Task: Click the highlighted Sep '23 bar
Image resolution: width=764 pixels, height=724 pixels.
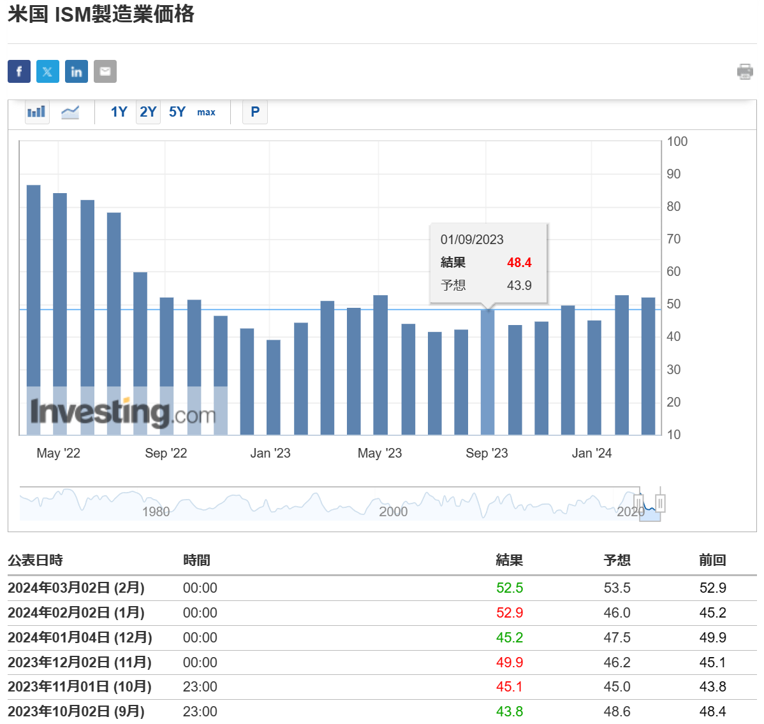Action: pyautogui.click(x=487, y=372)
